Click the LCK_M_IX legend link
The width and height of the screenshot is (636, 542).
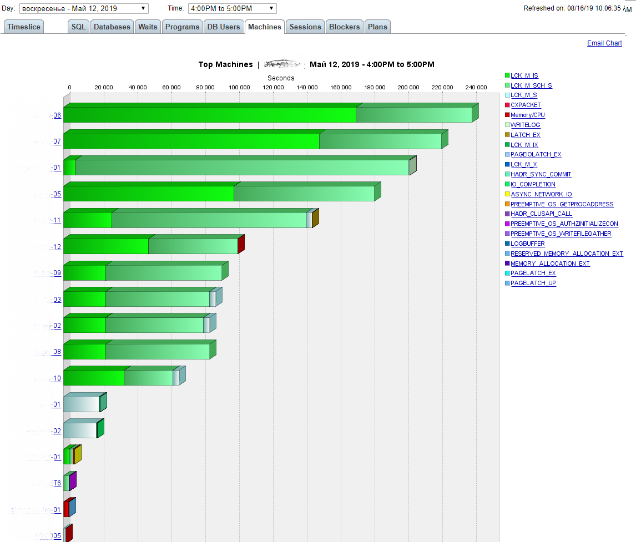pos(524,145)
